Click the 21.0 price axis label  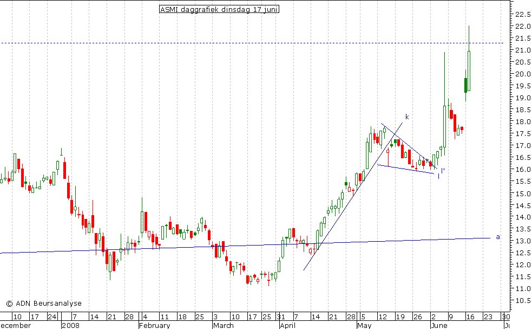[x=523, y=50]
